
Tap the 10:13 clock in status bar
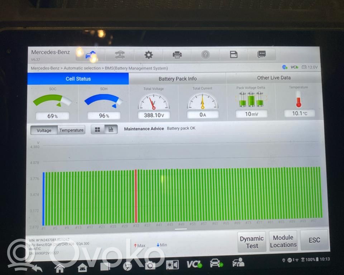coord(325,259)
